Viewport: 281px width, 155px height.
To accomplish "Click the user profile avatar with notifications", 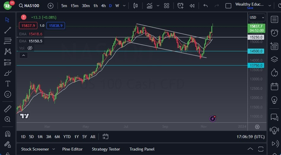I will point(8,5).
